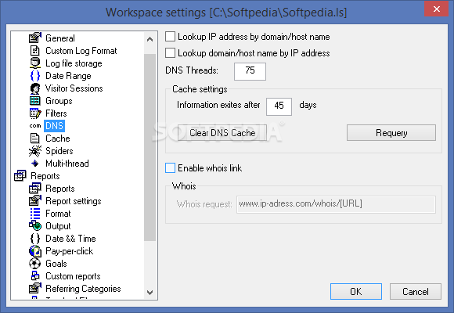This screenshot has height=313, width=454.
Task: Click the Cache page icon
Action: (35, 139)
